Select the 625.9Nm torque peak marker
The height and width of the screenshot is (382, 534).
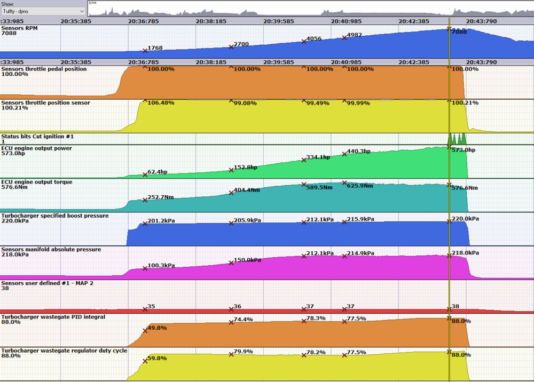tap(344, 182)
